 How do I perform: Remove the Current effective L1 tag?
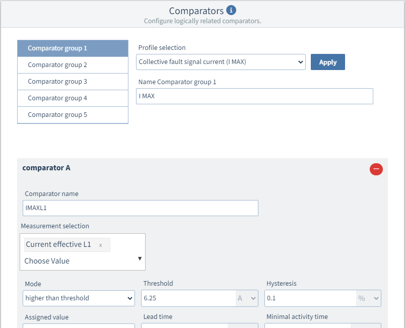click(x=100, y=245)
